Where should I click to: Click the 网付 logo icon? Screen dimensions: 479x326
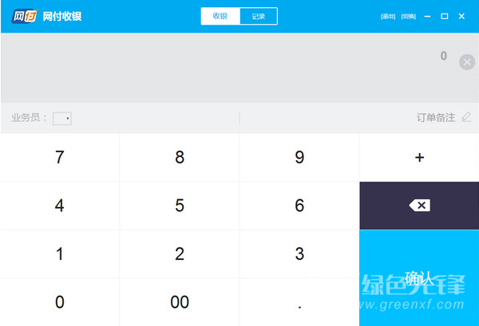(x=25, y=16)
